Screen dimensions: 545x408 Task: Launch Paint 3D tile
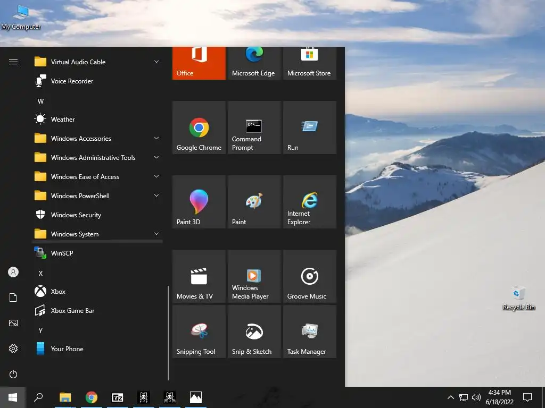199,202
